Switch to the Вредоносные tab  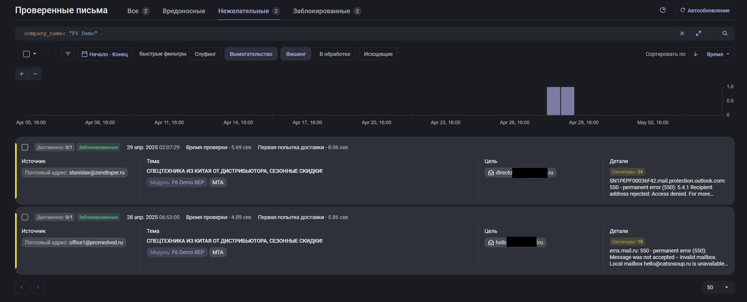tap(184, 11)
